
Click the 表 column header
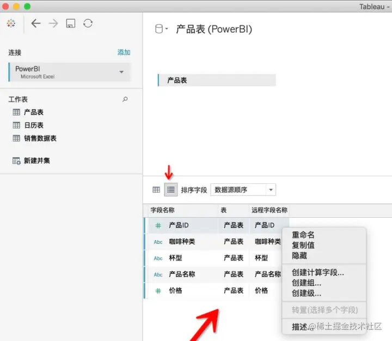pos(224,210)
